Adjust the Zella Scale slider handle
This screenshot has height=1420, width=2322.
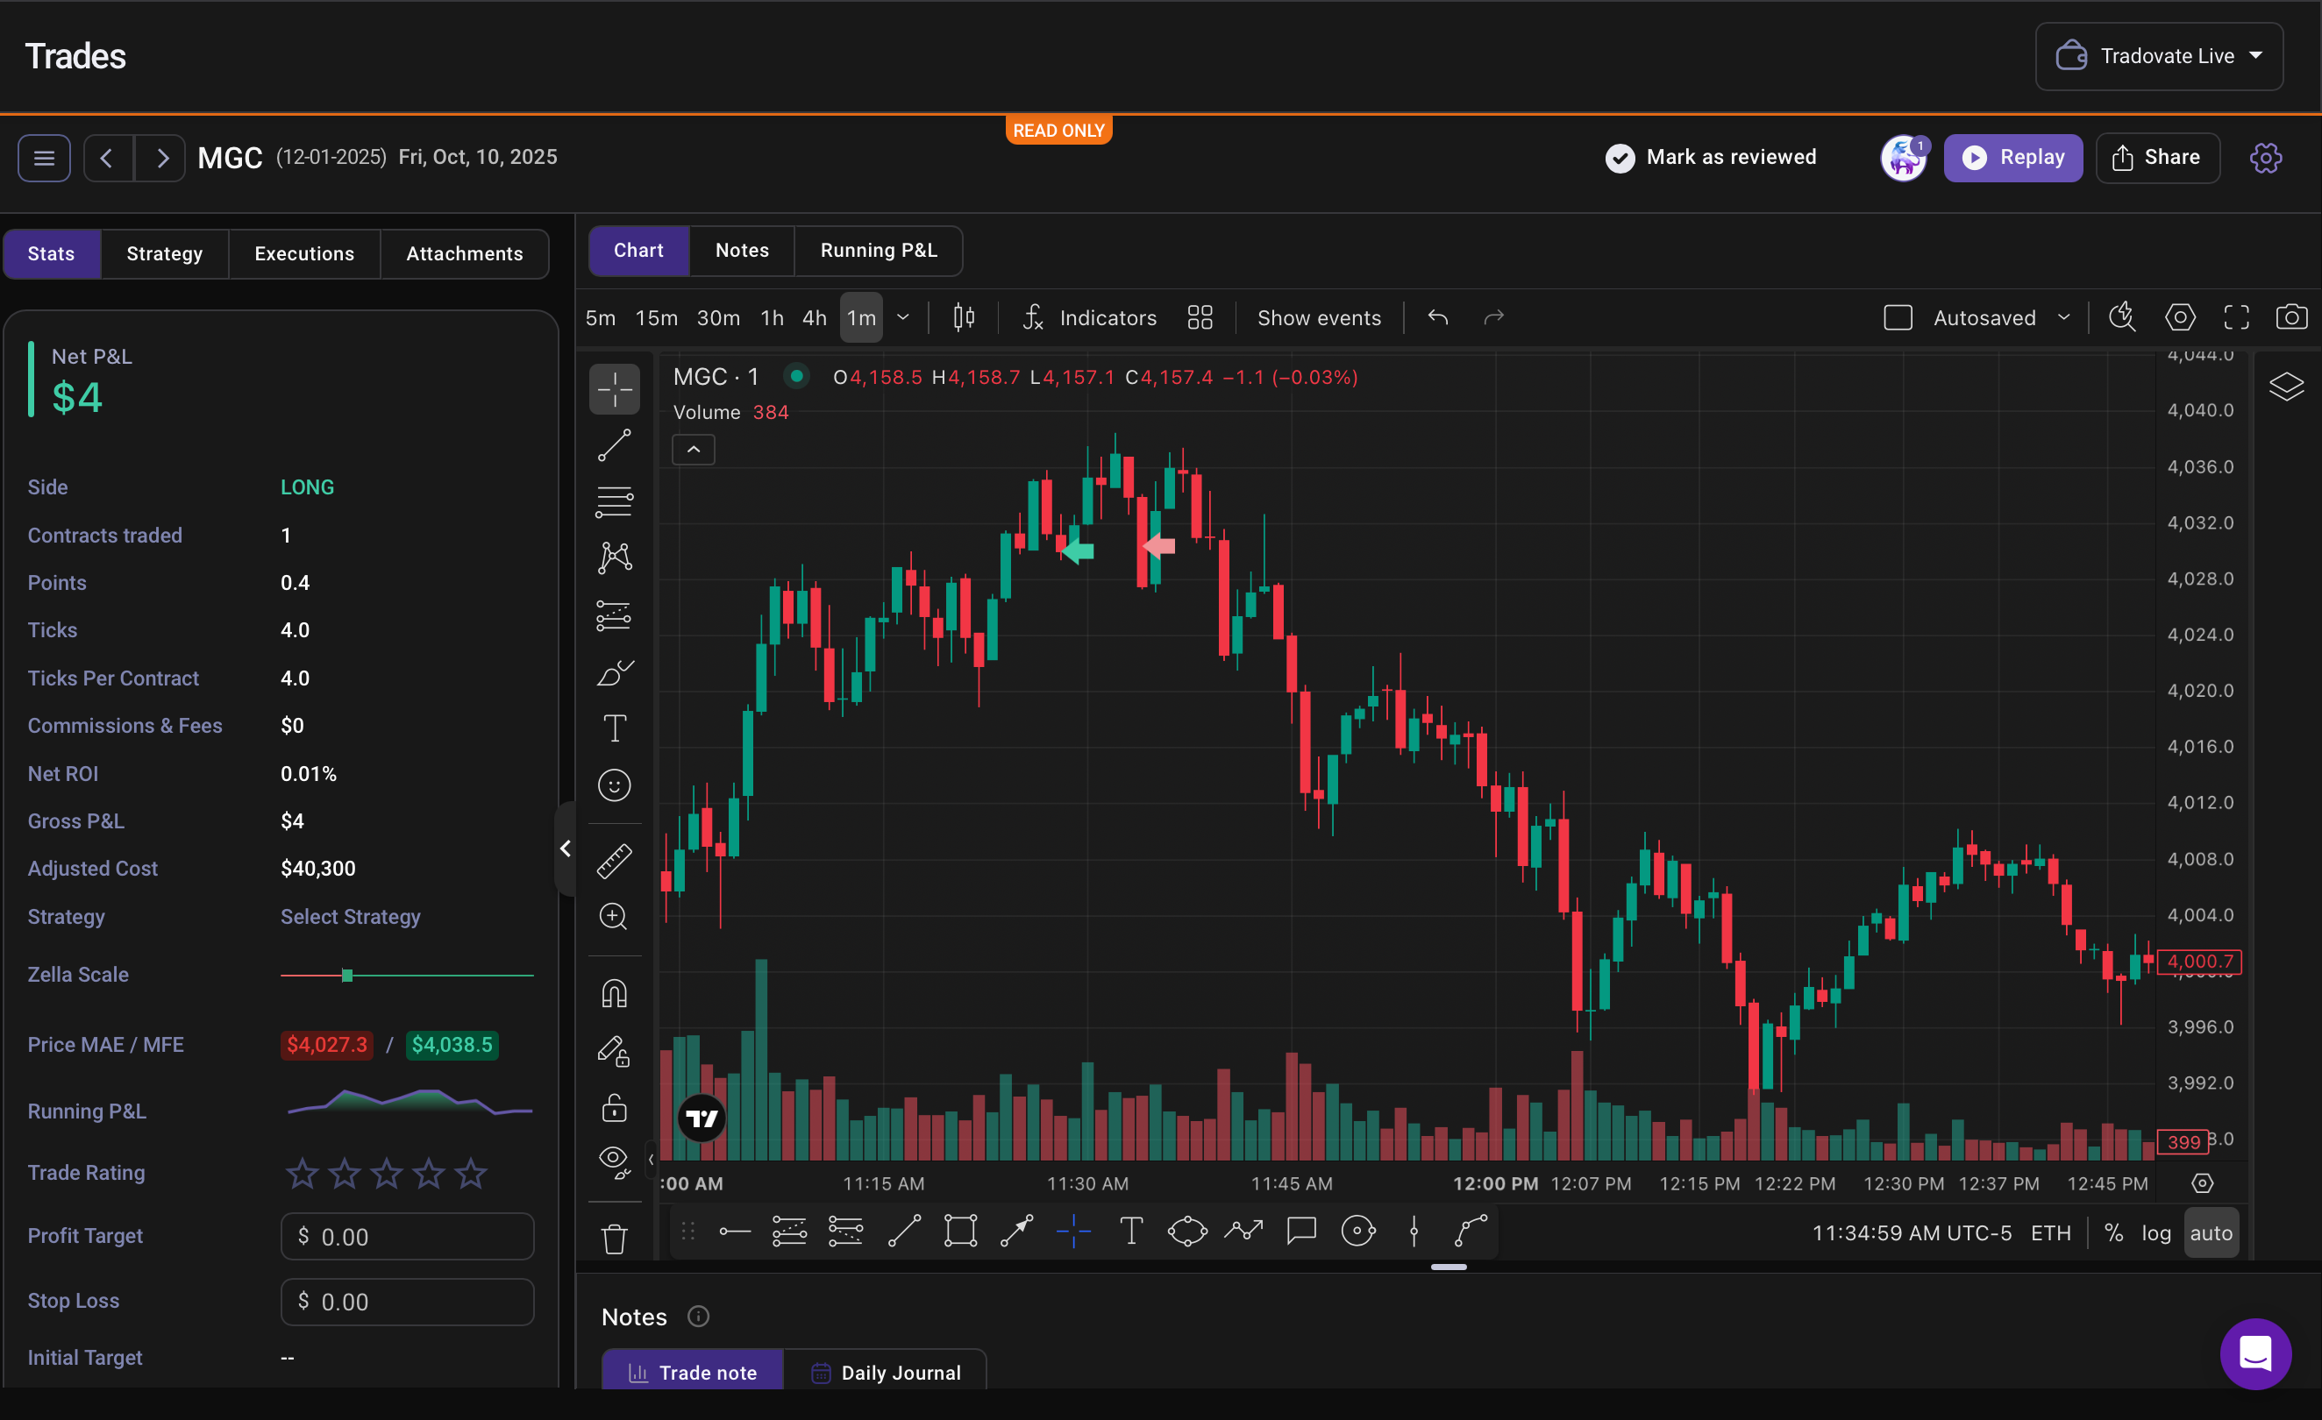(346, 976)
